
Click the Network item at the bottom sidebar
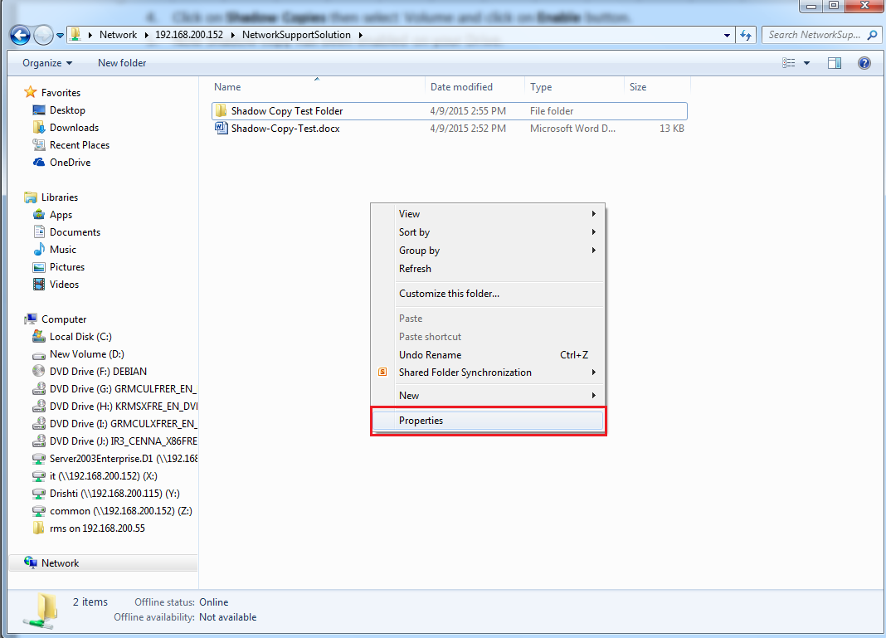coord(59,563)
